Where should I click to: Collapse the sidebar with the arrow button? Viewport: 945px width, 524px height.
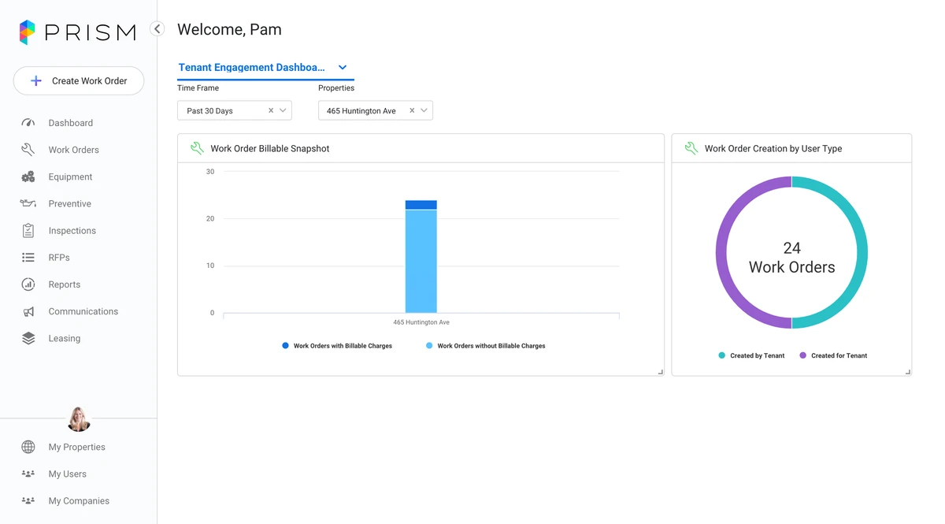157,29
